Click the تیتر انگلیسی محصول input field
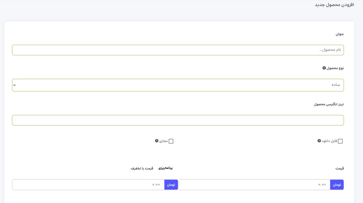The image size is (363, 203). (x=178, y=120)
